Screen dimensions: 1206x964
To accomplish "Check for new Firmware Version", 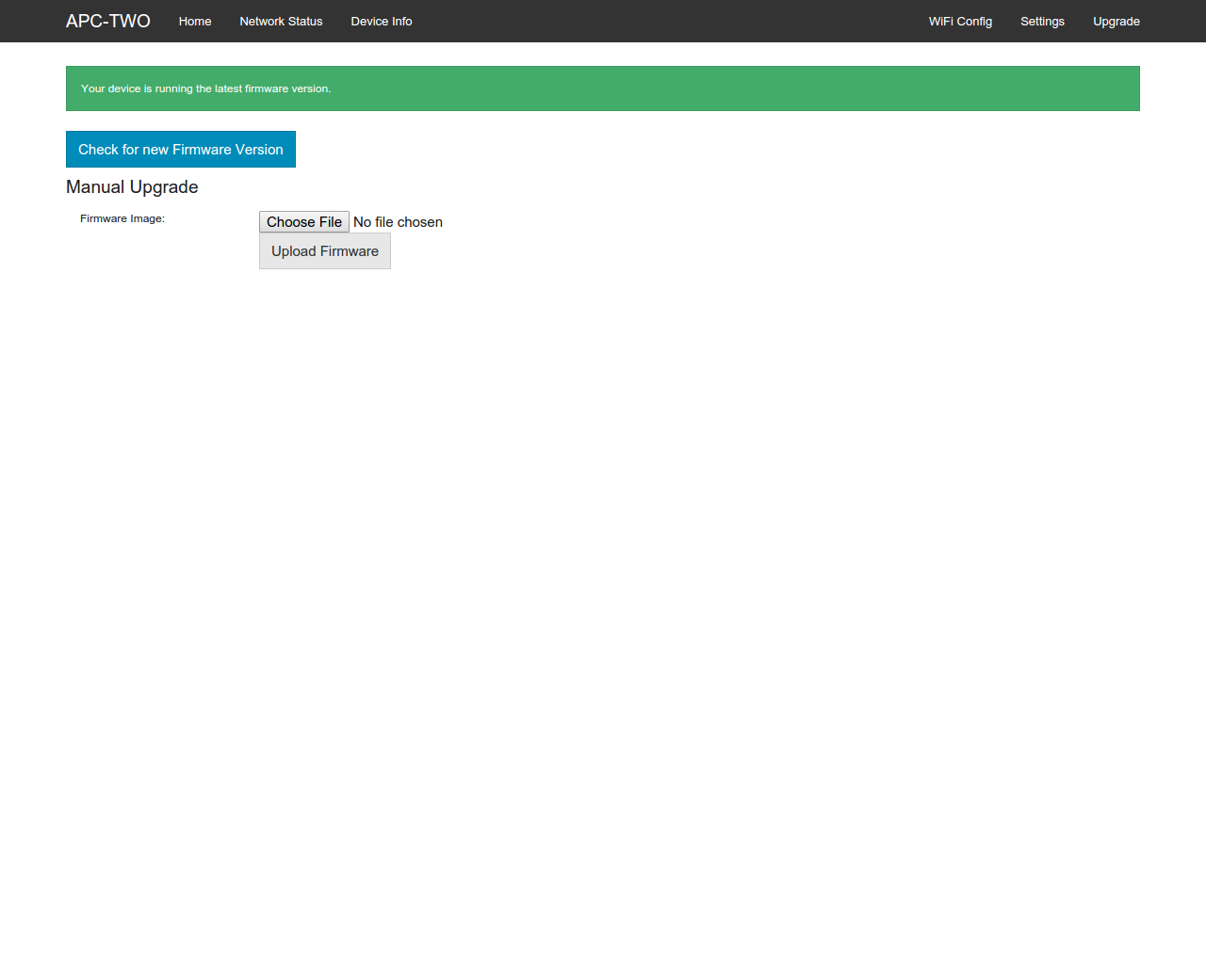I will (180, 150).
